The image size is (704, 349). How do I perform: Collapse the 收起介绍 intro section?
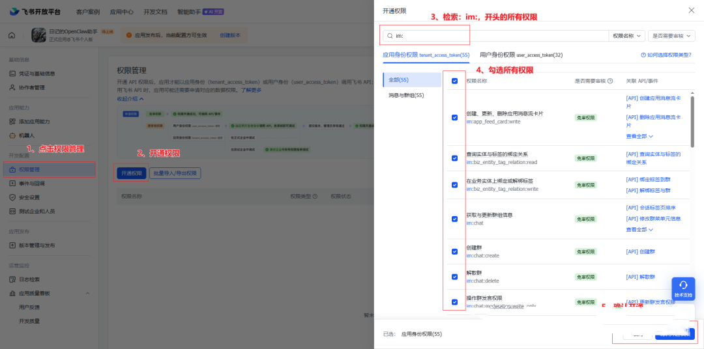pos(130,98)
